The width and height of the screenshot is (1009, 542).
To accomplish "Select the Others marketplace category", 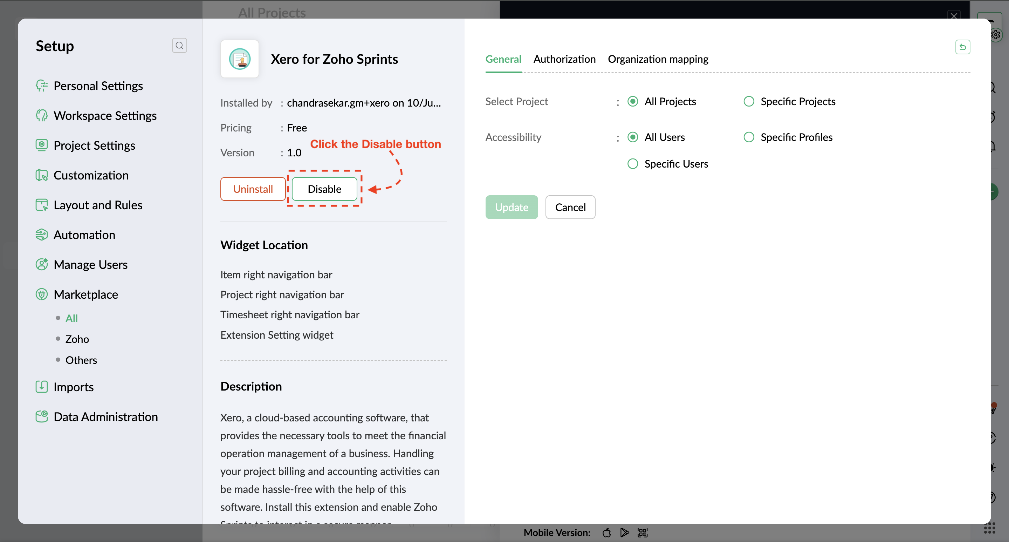I will pos(81,360).
